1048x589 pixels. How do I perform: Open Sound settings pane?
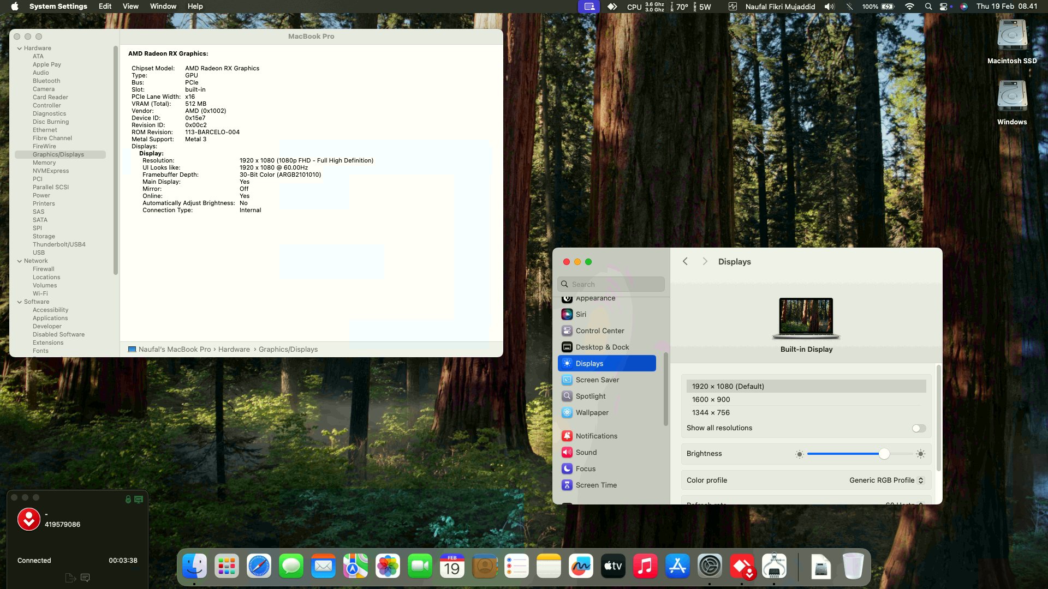pos(607,452)
